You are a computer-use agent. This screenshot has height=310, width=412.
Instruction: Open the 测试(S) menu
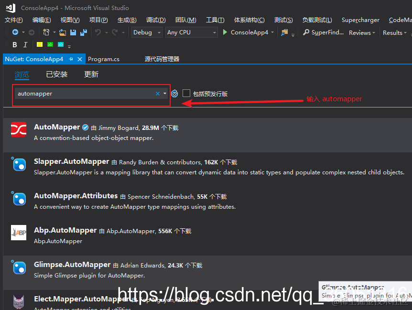click(283, 20)
